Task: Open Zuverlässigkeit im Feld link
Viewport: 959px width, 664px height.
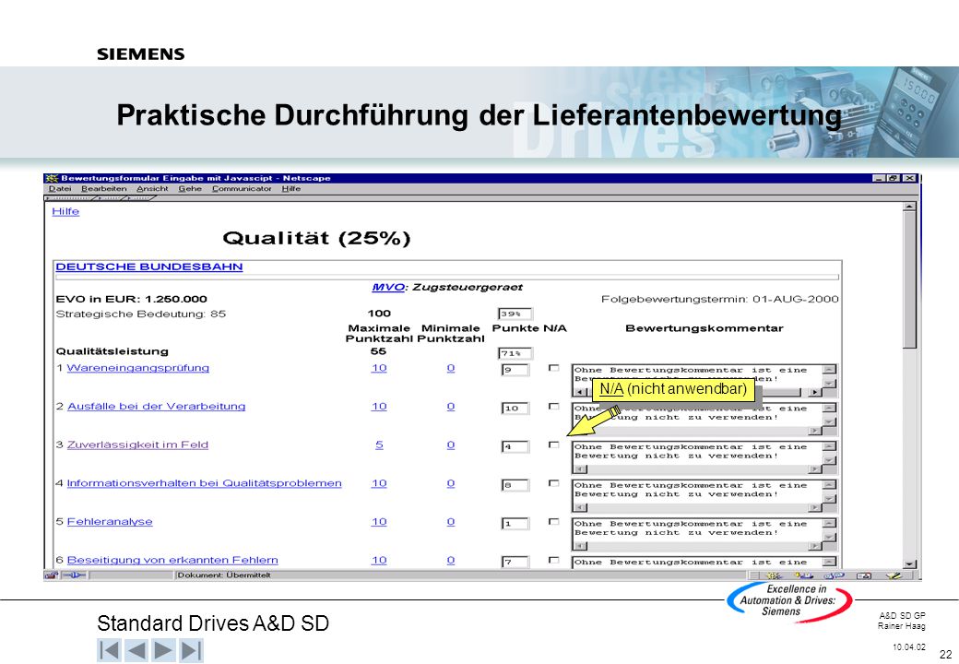Action: tap(137, 445)
